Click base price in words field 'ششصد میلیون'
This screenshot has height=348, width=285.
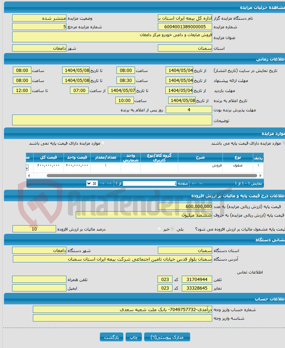[x=144, y=215]
